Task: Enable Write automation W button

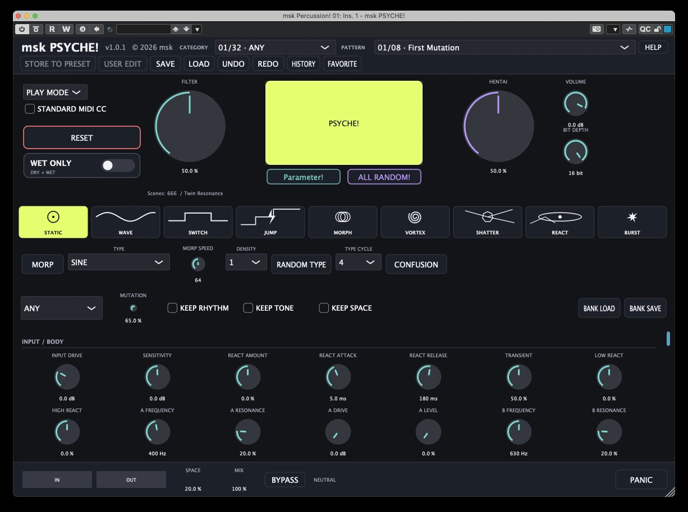Action: 66,29
